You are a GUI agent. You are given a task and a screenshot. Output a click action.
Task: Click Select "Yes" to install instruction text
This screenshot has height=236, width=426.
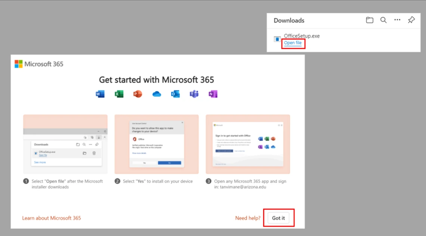[x=158, y=181]
